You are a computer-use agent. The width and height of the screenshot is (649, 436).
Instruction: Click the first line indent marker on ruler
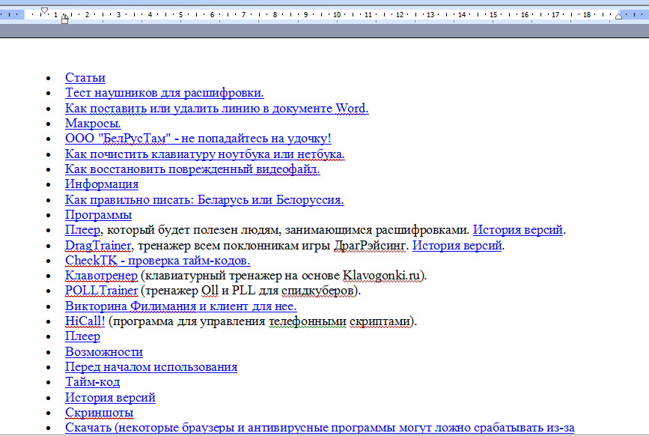click(x=44, y=10)
